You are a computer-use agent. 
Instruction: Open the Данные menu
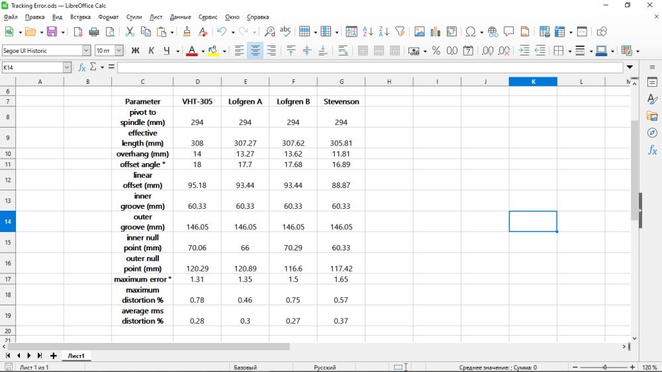(x=180, y=17)
